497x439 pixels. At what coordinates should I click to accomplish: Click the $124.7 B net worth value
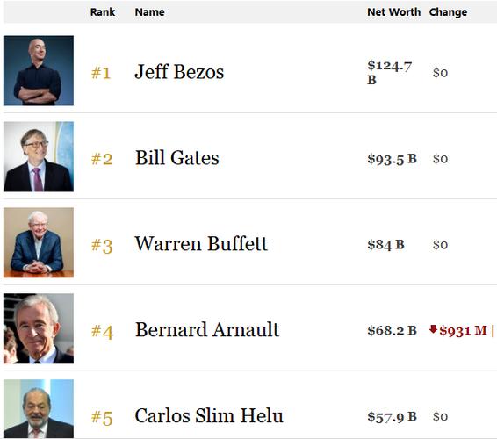(x=390, y=72)
